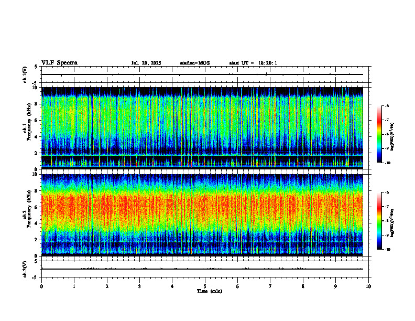Click the time axis tick label '8'
This screenshot has height=321, width=415.
point(303,286)
